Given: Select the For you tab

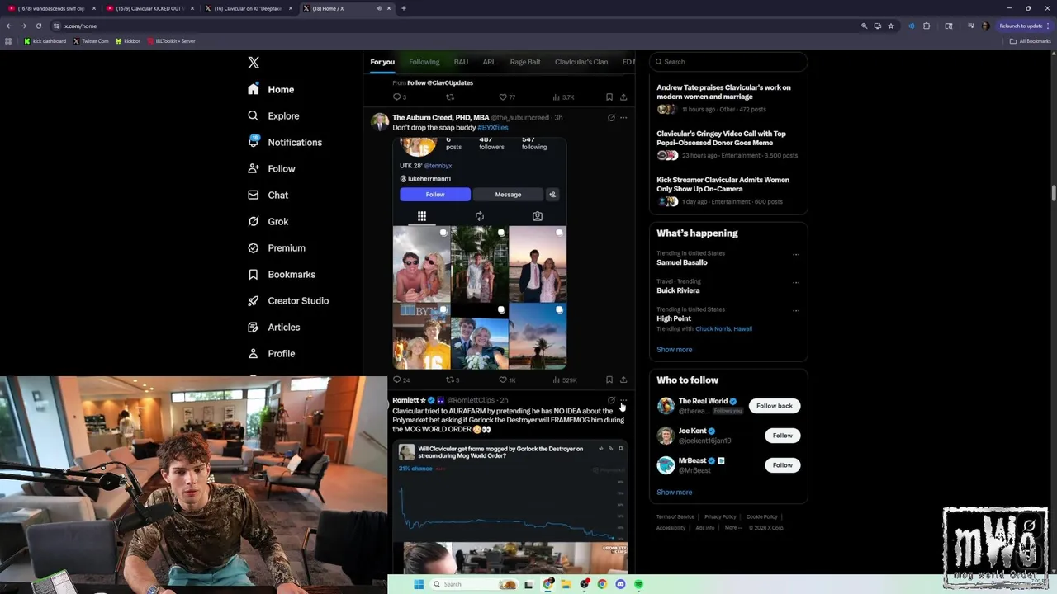Looking at the screenshot, I should coord(382,62).
